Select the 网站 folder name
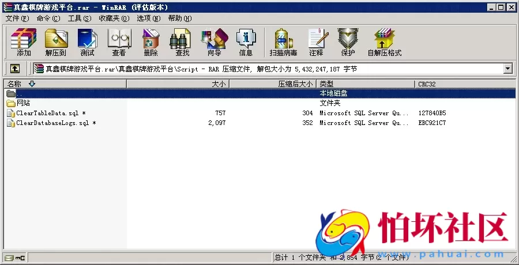This screenshot has height=265, width=519. tap(23, 103)
